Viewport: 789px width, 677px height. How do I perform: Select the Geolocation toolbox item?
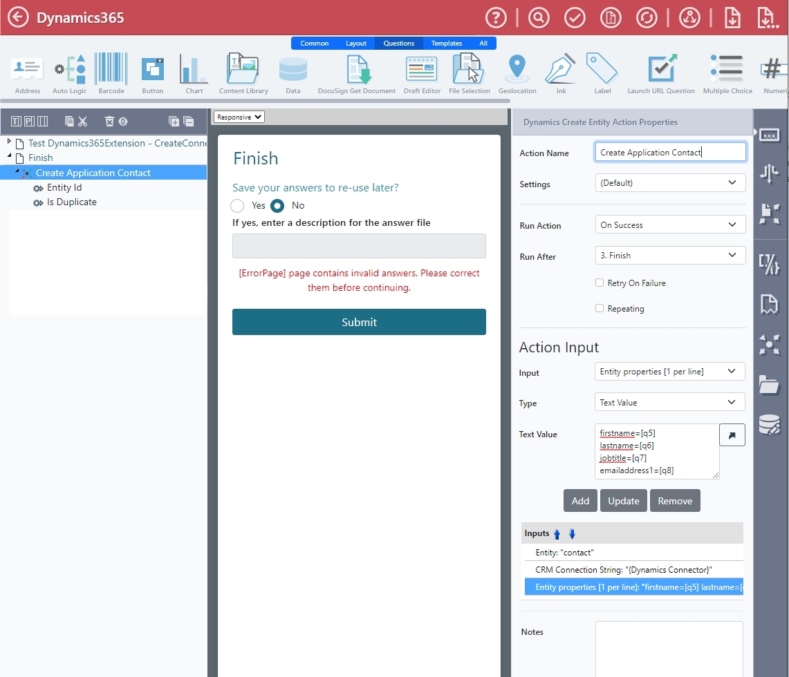(x=517, y=74)
